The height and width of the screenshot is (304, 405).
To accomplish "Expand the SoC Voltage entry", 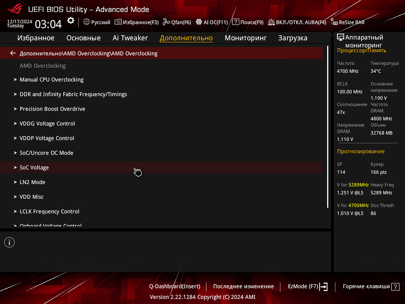I will click(161, 168).
